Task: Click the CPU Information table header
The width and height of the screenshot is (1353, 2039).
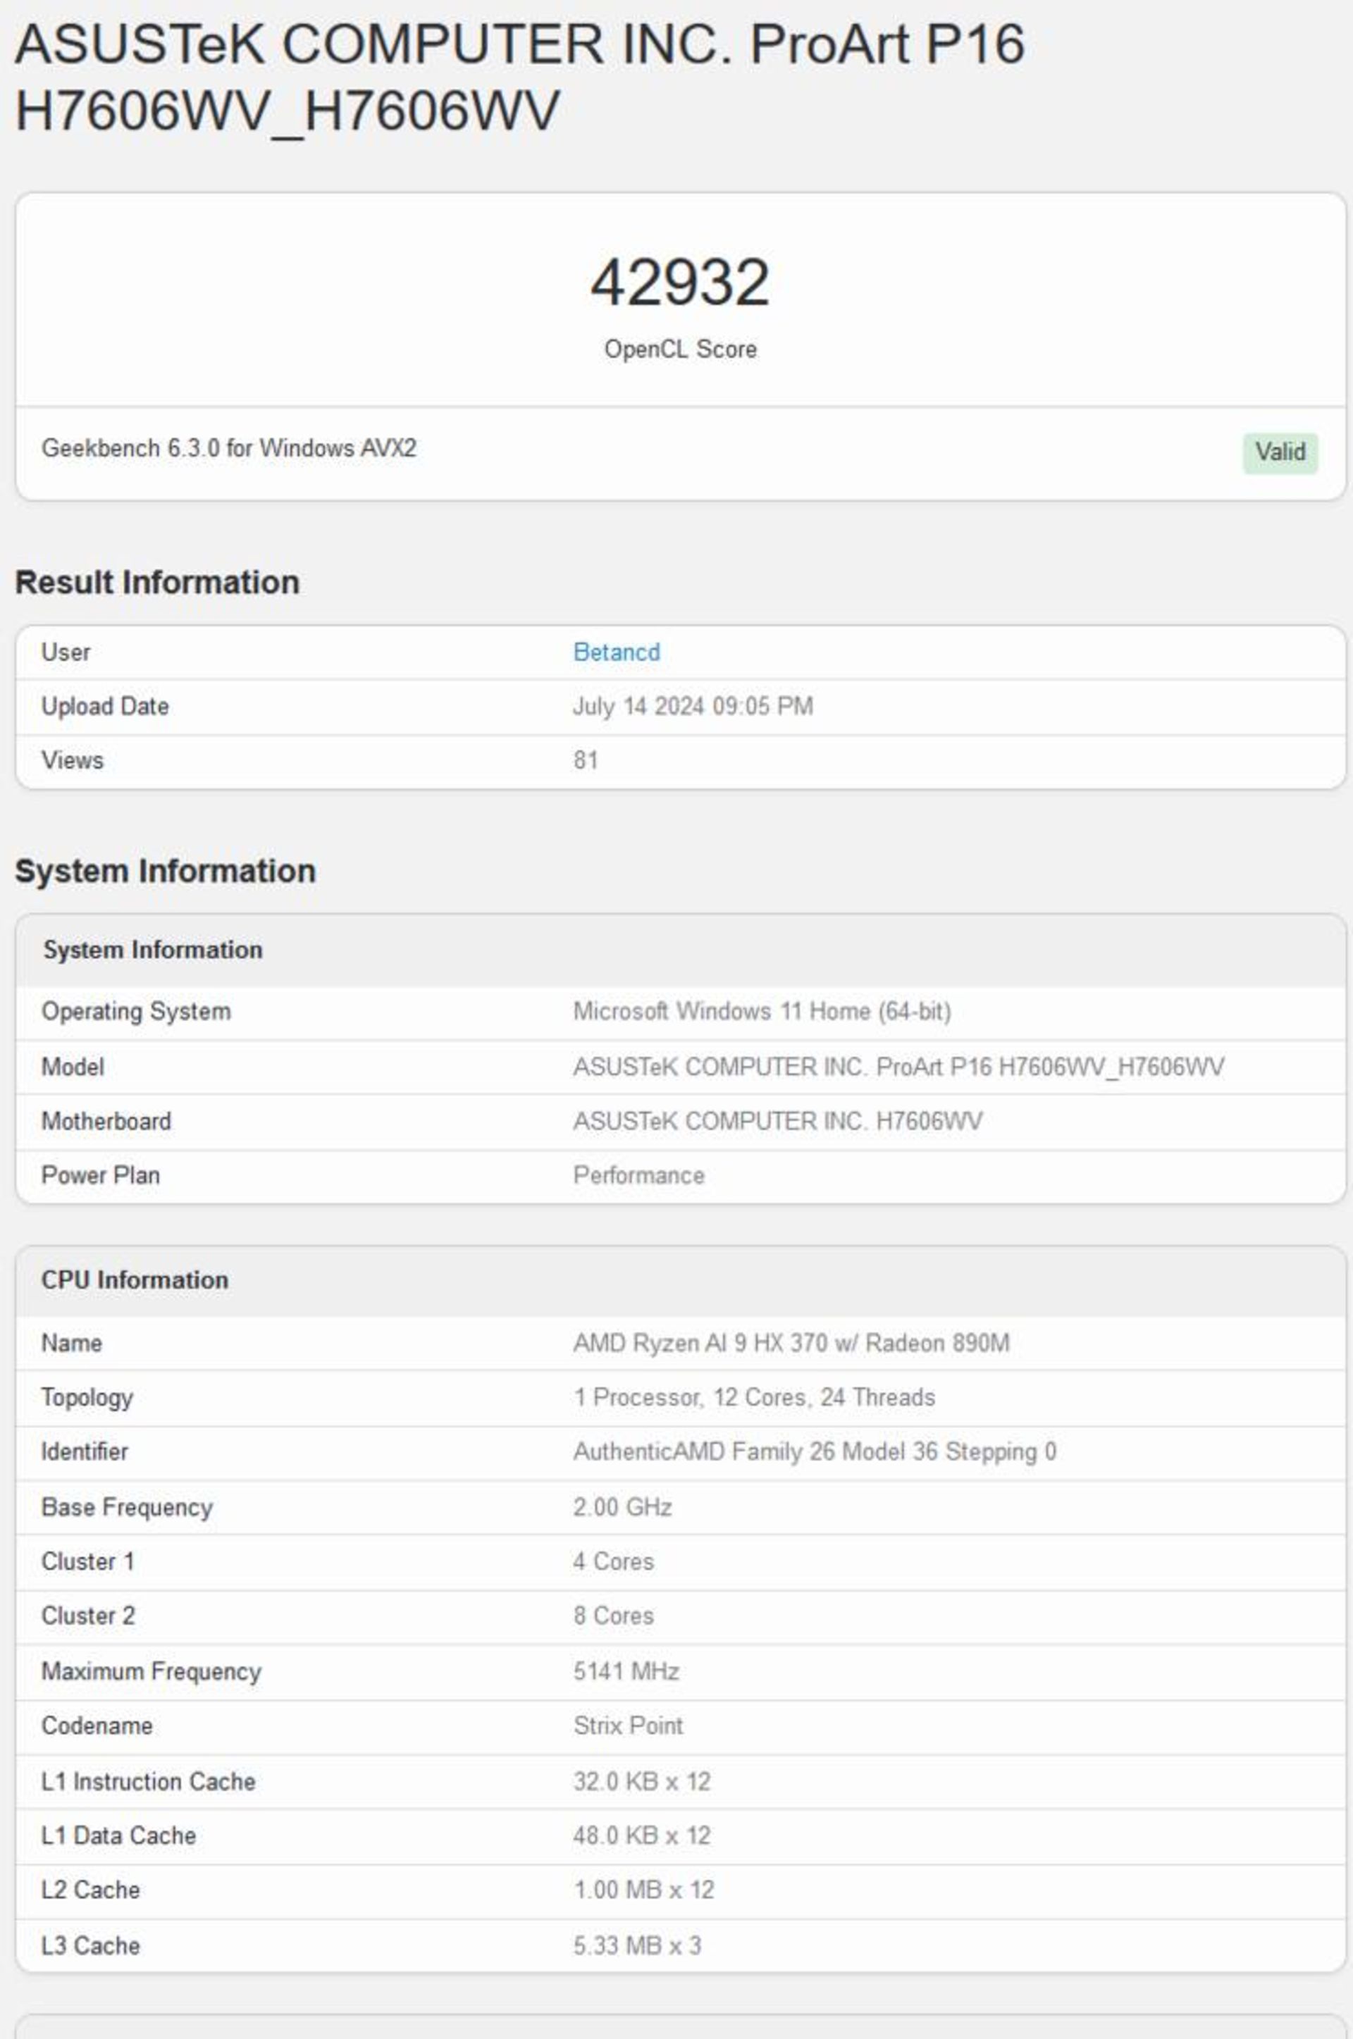Action: (x=135, y=1280)
